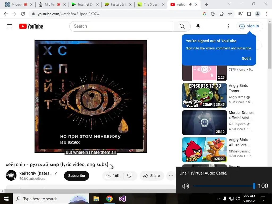Go back in browser history
Screen dimensions: 272x204
pos(6,14)
